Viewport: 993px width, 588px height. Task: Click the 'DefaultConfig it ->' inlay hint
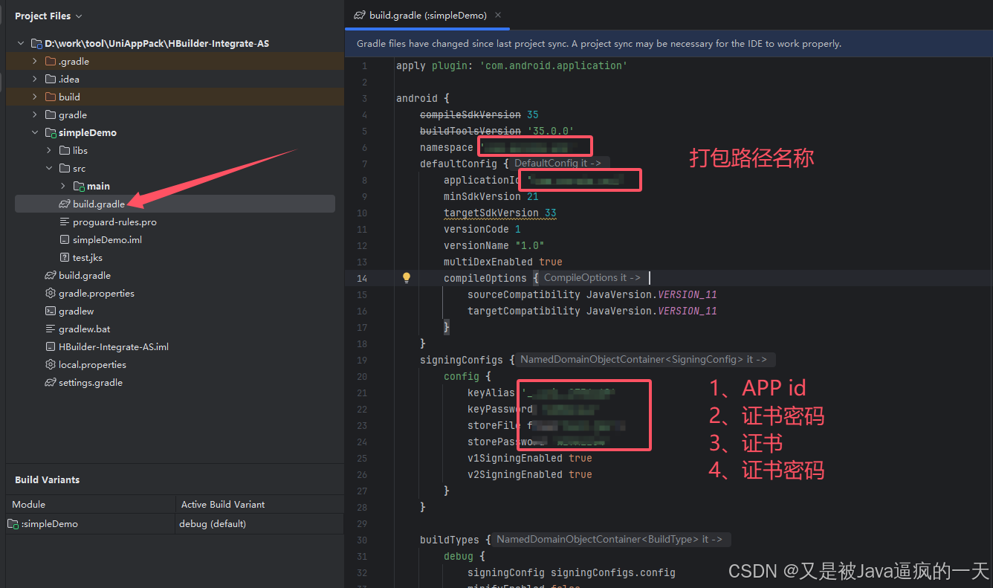click(x=560, y=163)
